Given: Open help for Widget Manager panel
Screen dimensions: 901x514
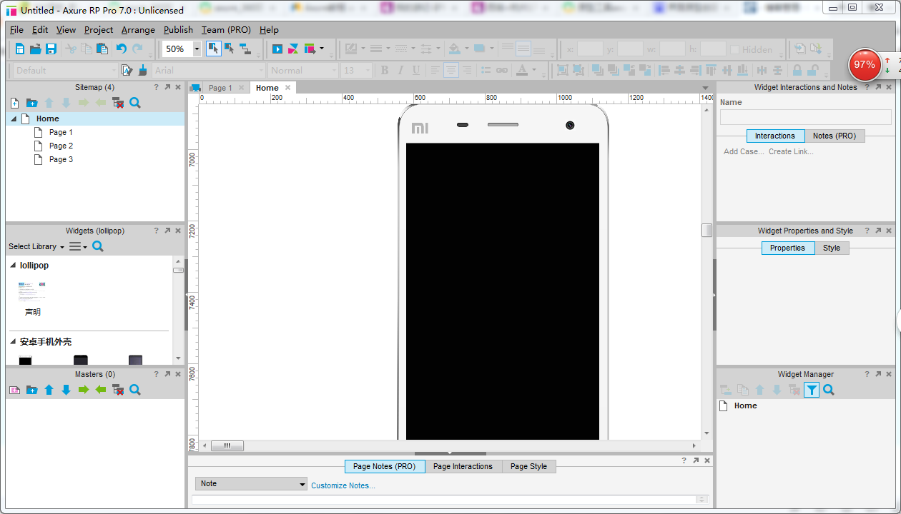Looking at the screenshot, I should pos(867,374).
